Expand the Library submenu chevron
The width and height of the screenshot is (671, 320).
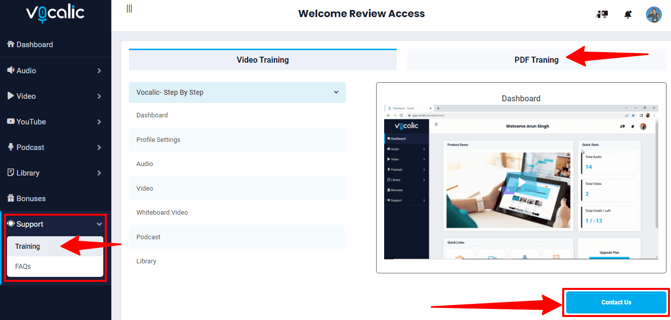point(99,173)
